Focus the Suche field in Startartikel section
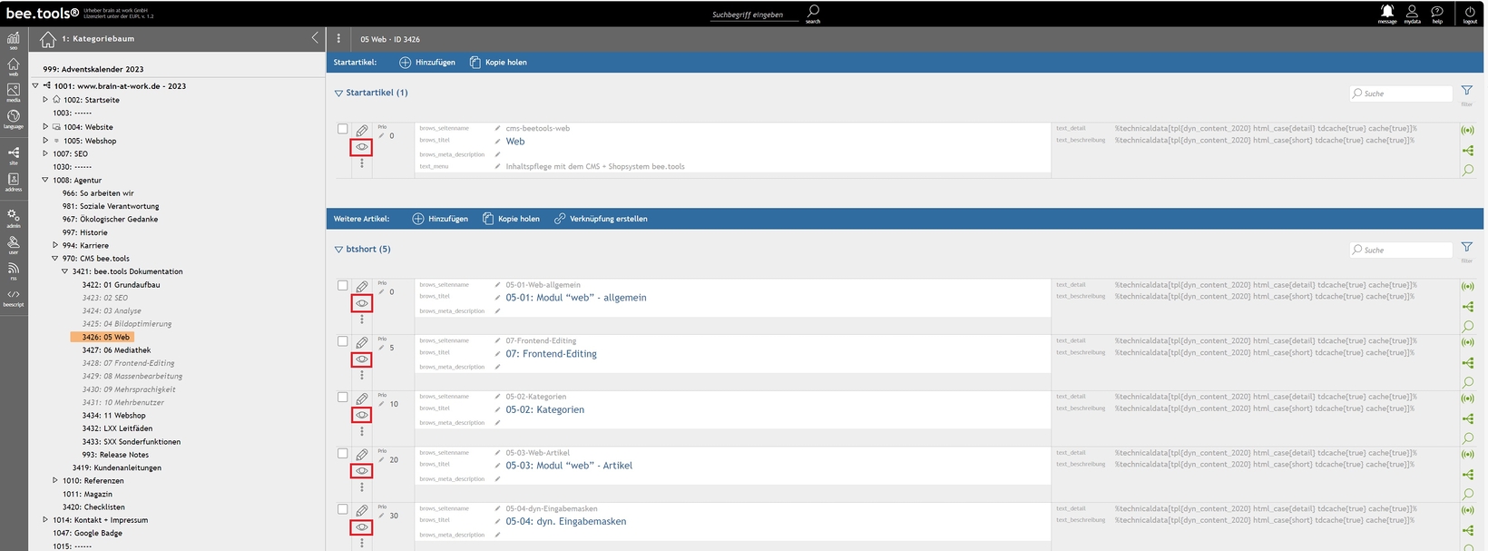Screen dimensions: 1488x551 (x=1401, y=93)
